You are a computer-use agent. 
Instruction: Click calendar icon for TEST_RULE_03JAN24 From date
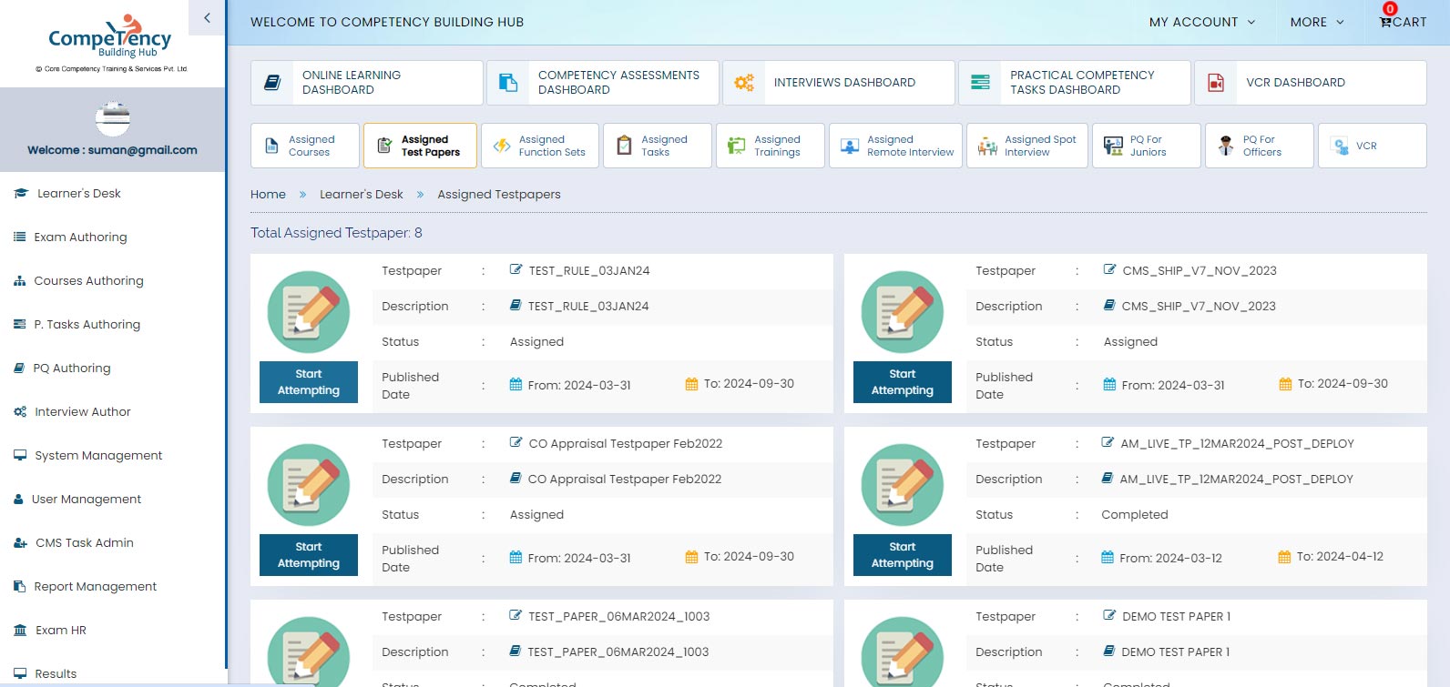[x=516, y=384]
